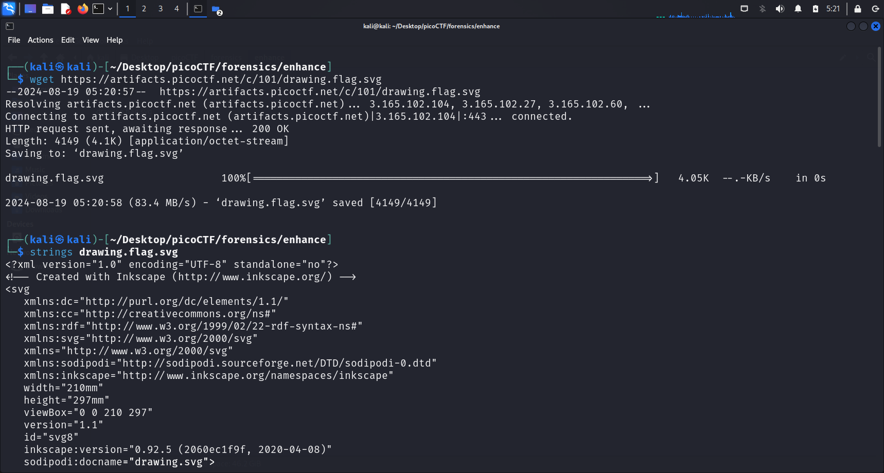Open the grouped file manager windows button
The width and height of the screenshot is (884, 473).
216,9
